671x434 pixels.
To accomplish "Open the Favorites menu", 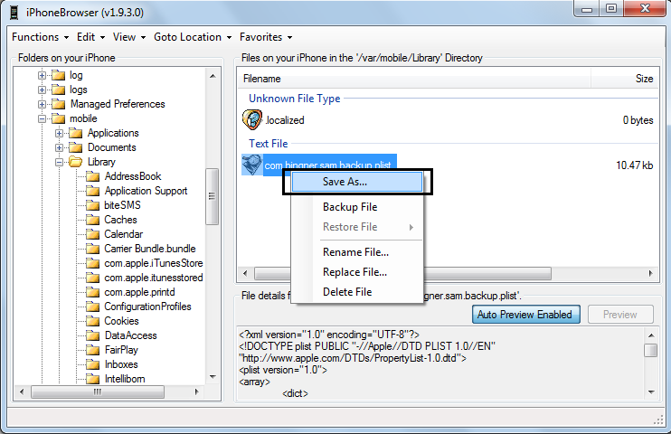I will coord(266,37).
